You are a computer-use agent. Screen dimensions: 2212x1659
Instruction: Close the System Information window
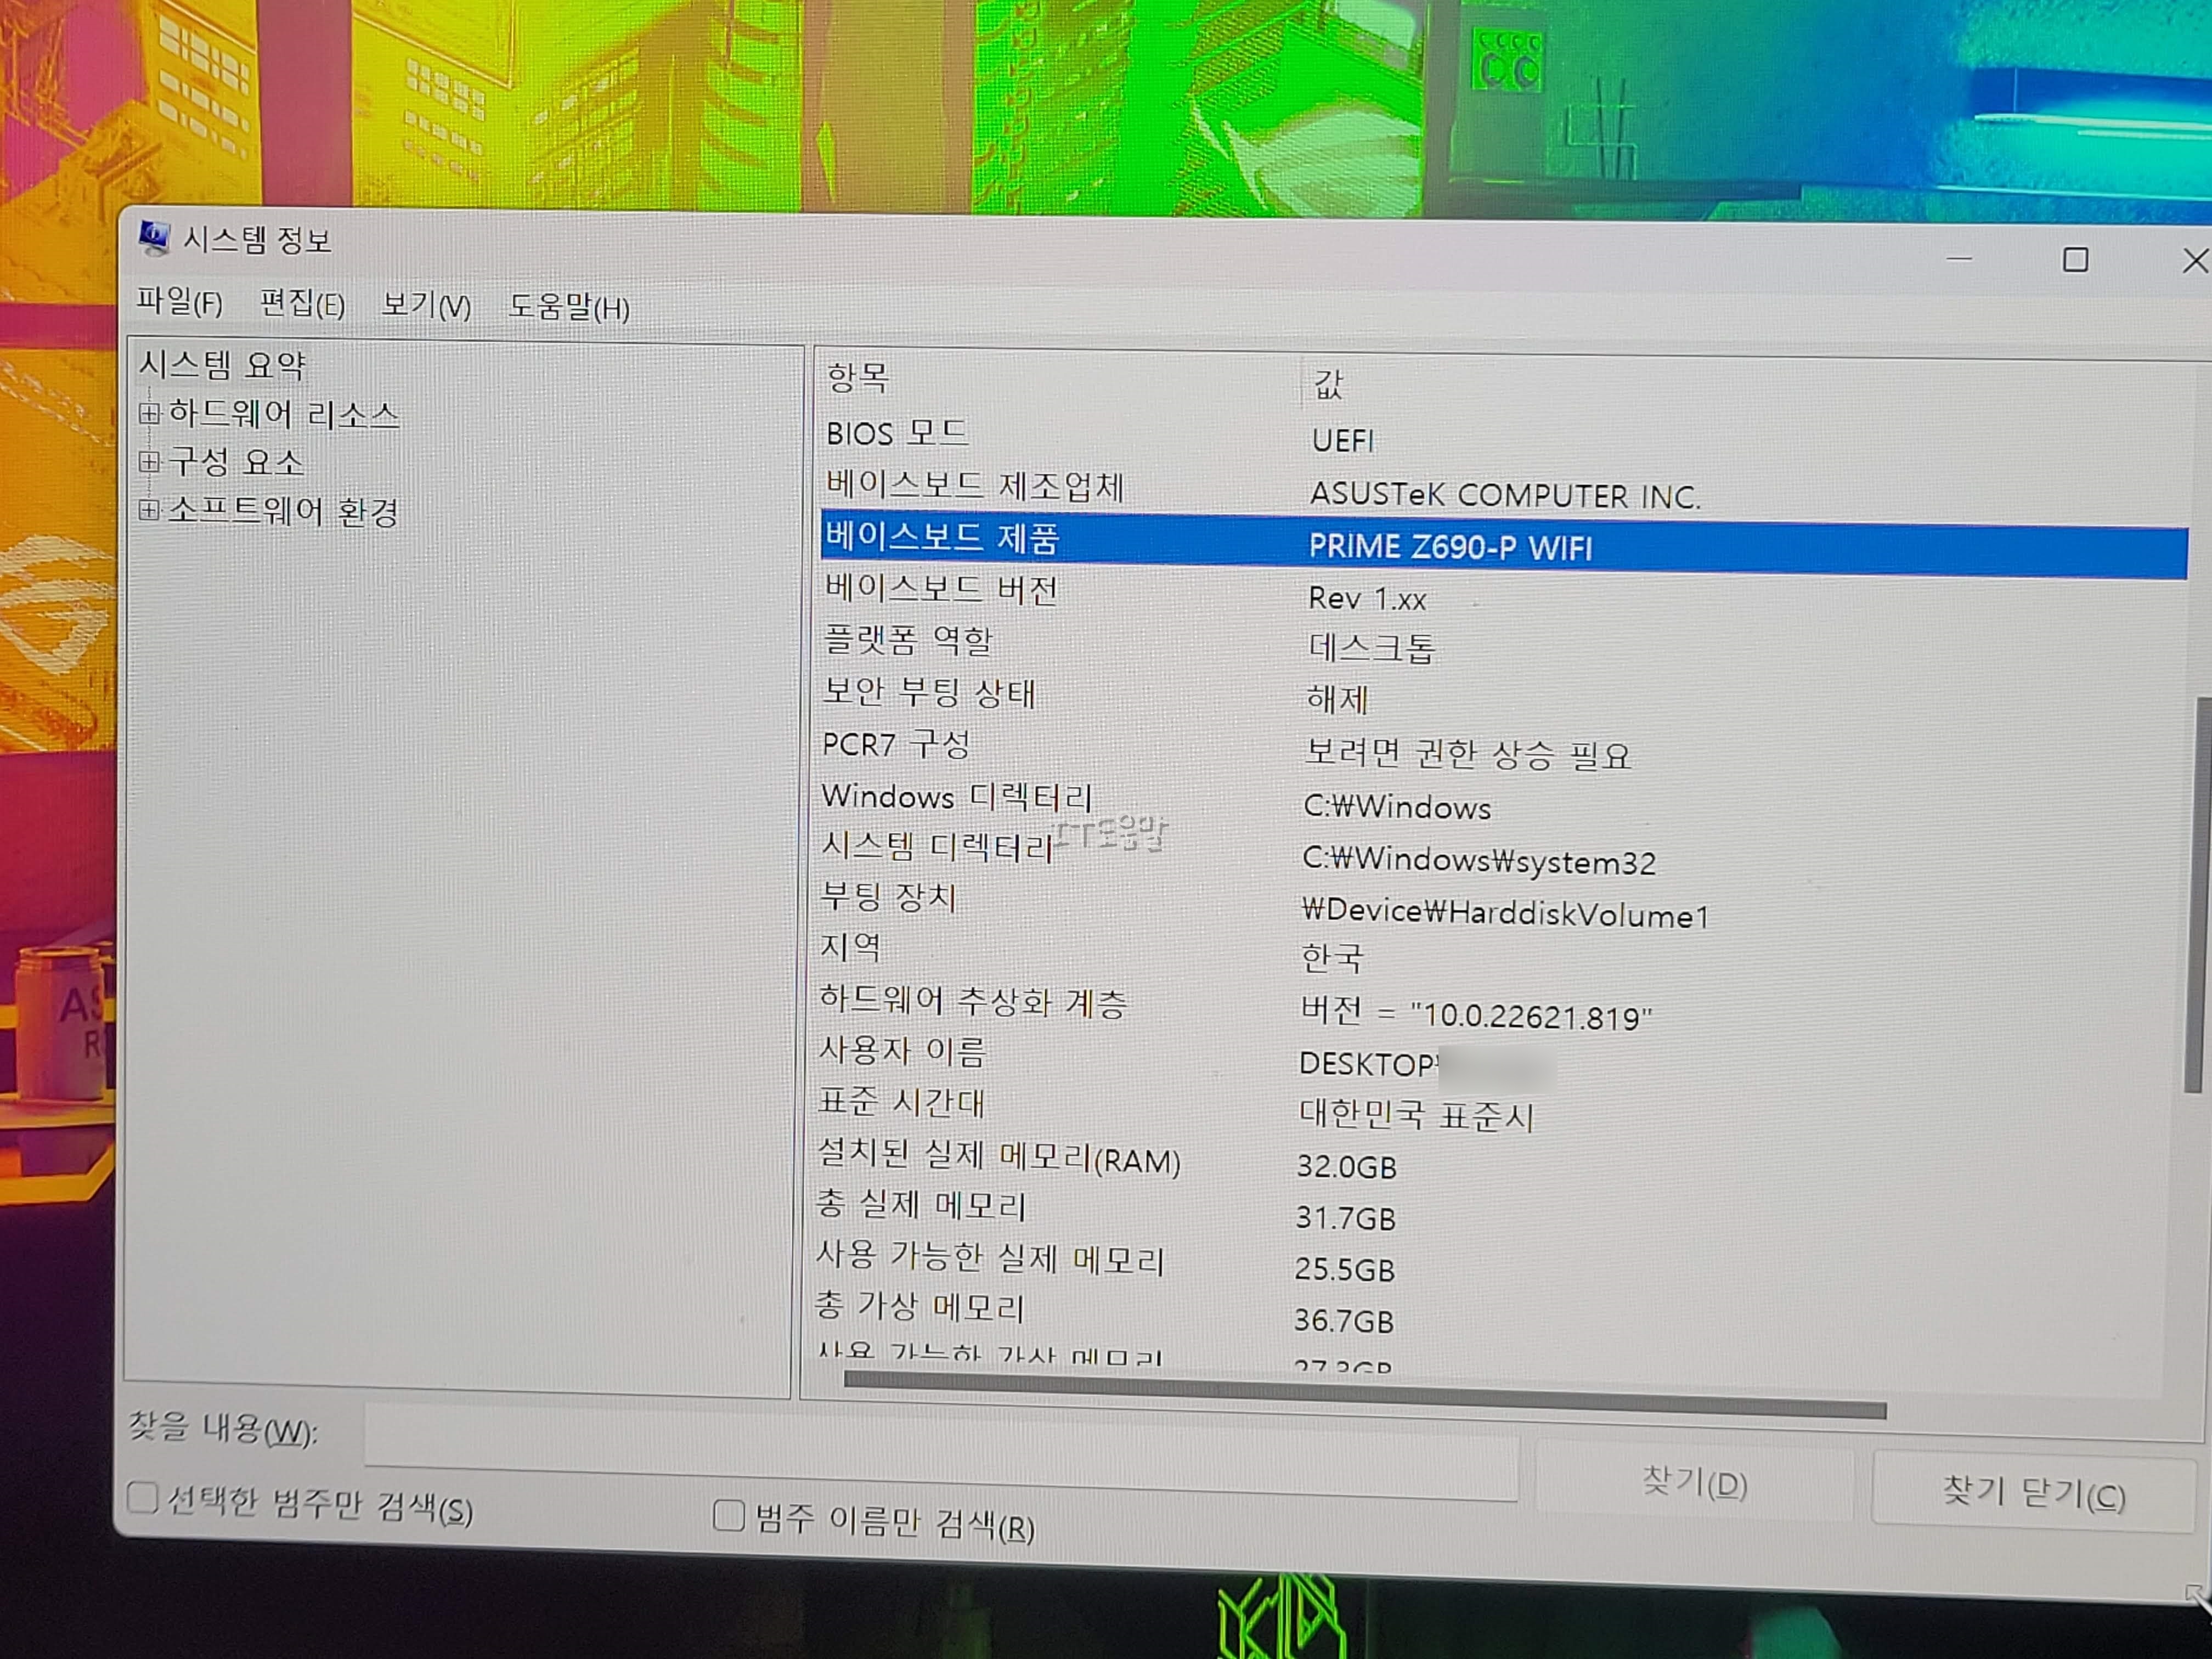[2194, 262]
